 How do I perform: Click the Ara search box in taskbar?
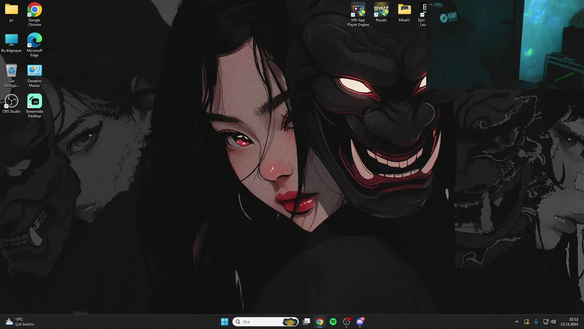pyautogui.click(x=266, y=322)
